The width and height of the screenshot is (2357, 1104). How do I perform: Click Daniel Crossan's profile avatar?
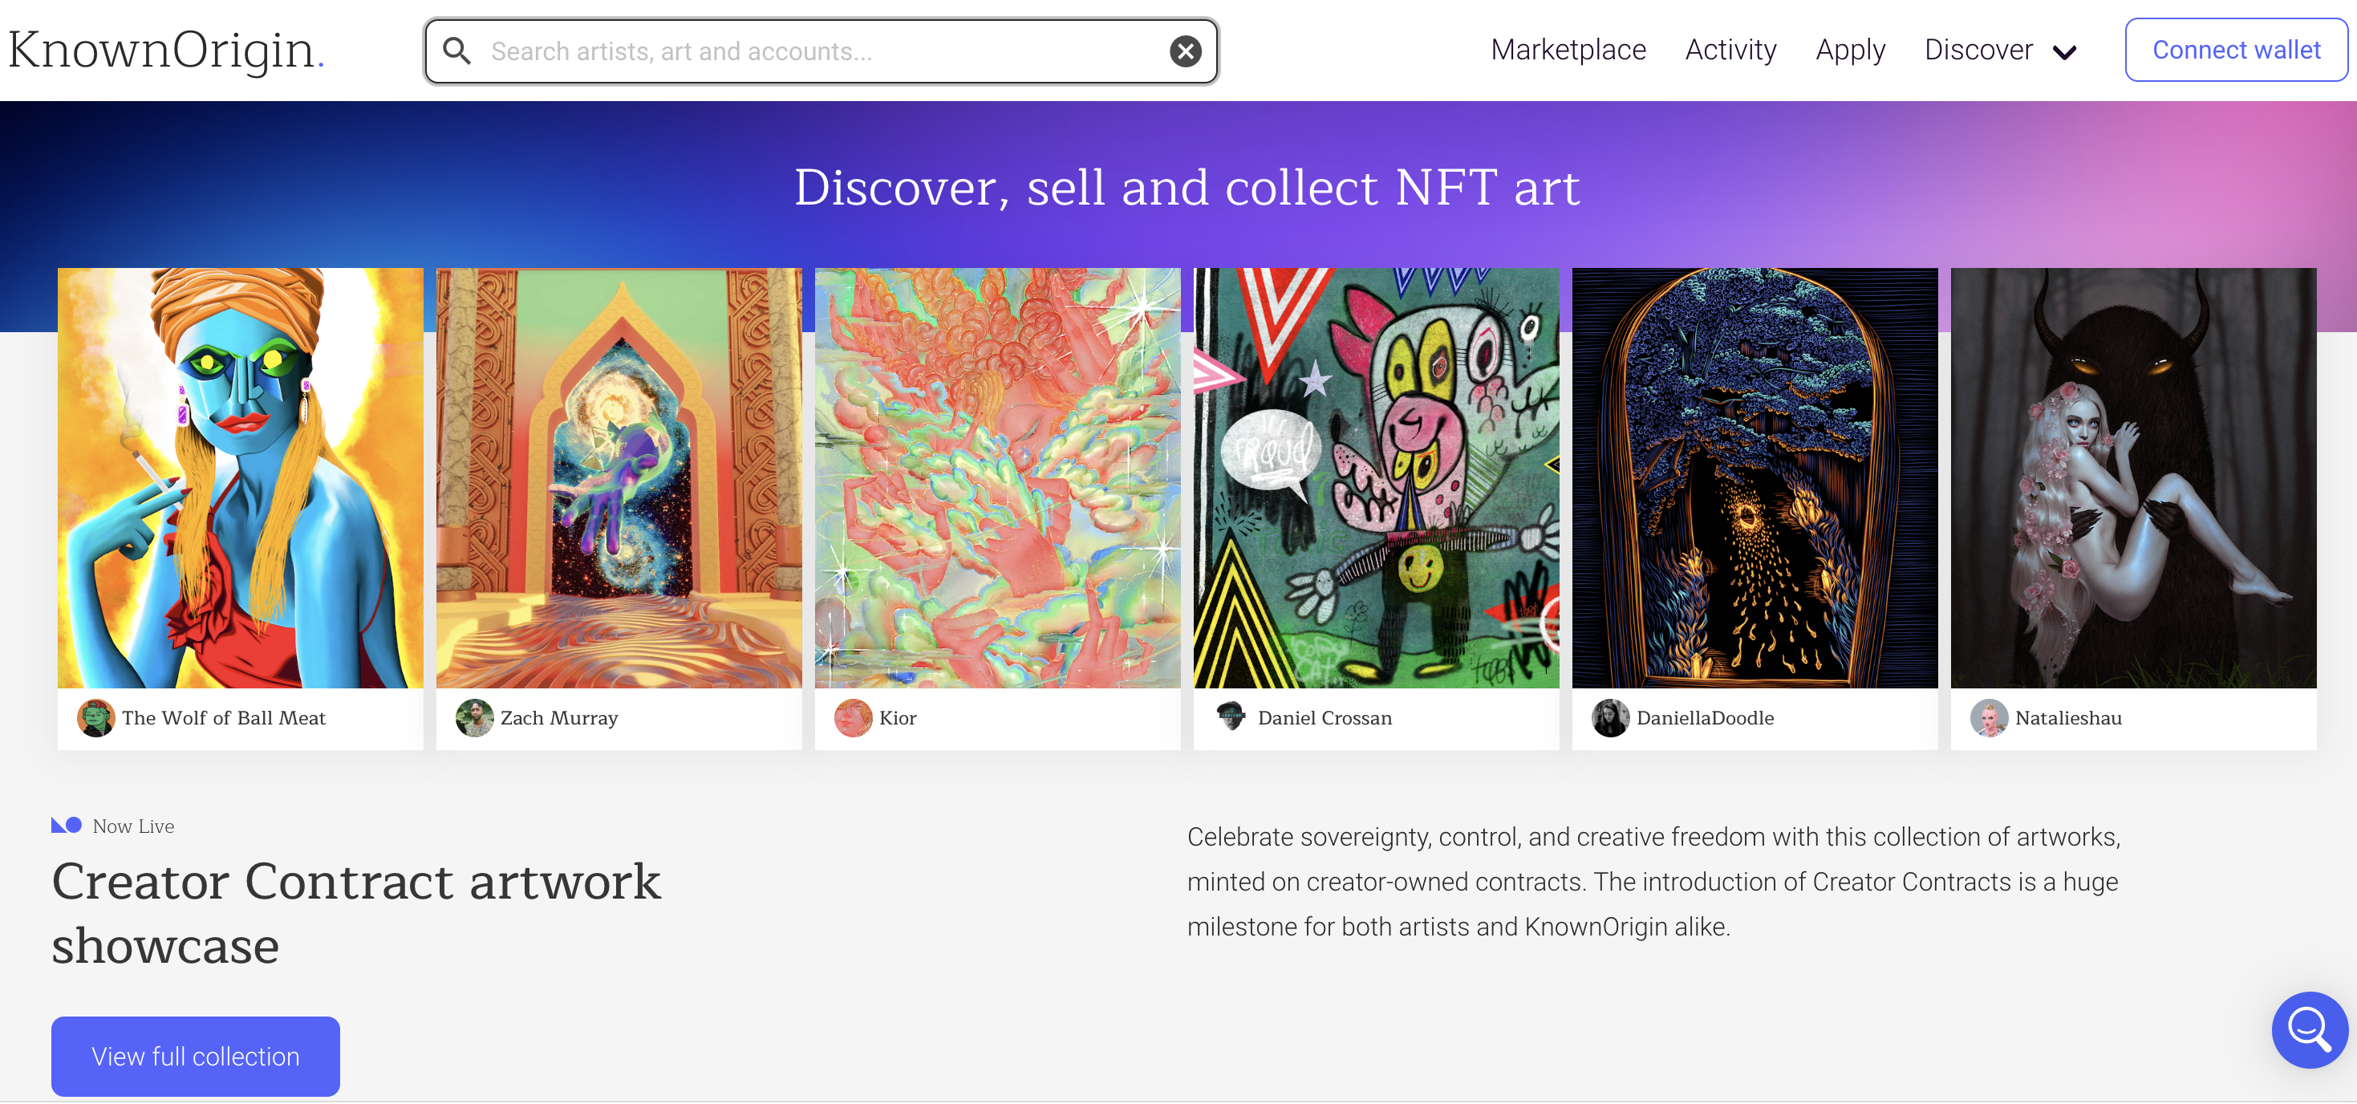click(1231, 718)
